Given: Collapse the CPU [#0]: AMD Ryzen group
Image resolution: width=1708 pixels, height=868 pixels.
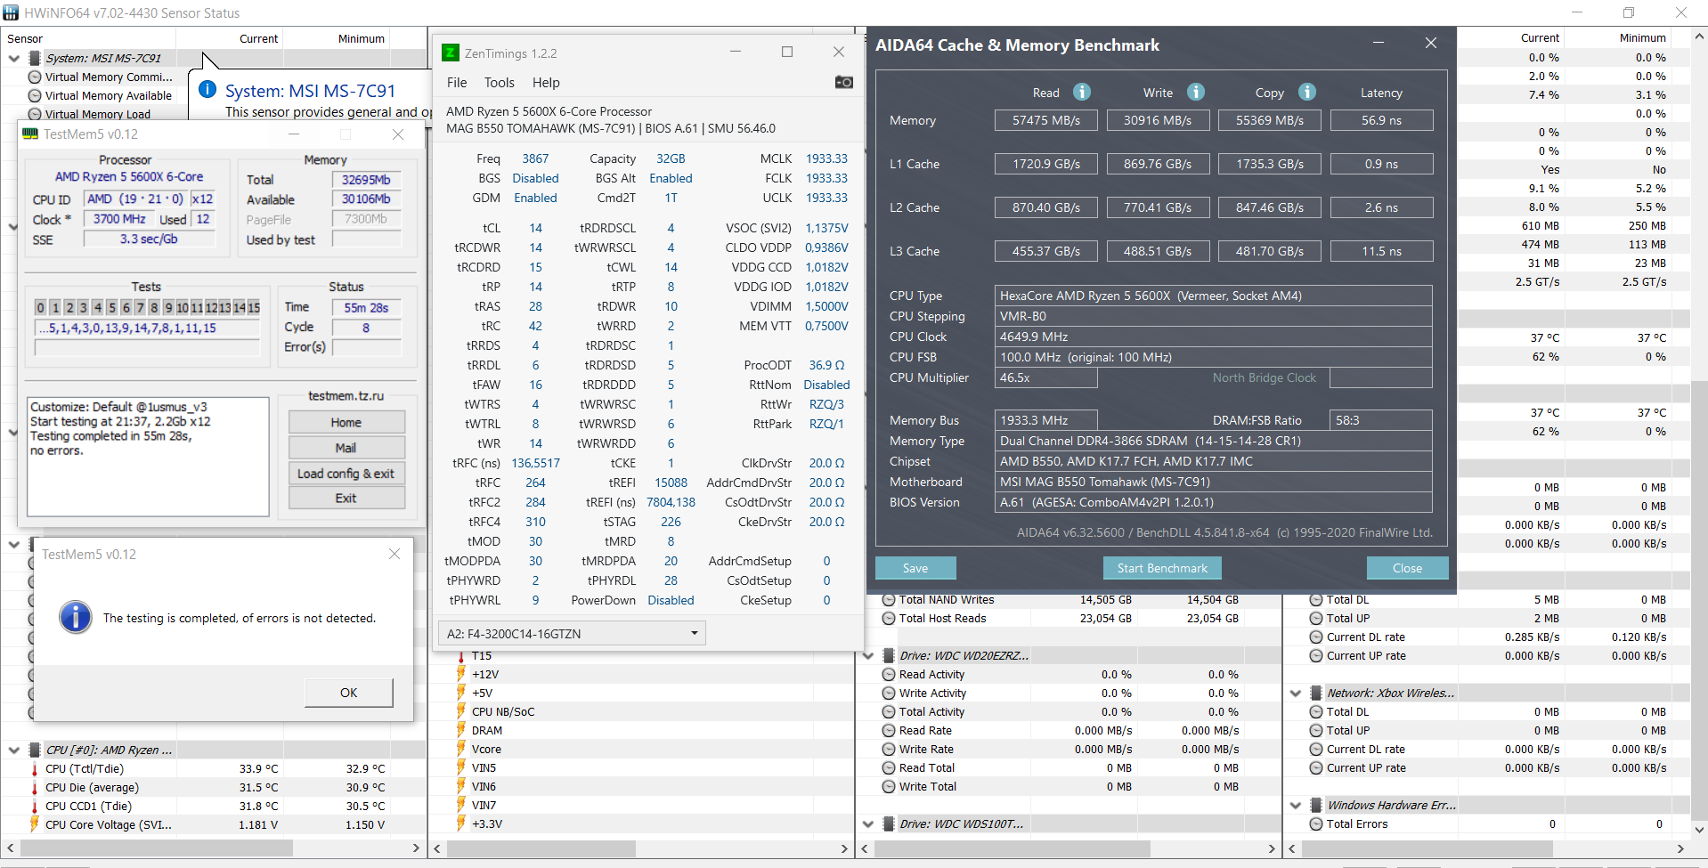Looking at the screenshot, I should click(x=14, y=750).
